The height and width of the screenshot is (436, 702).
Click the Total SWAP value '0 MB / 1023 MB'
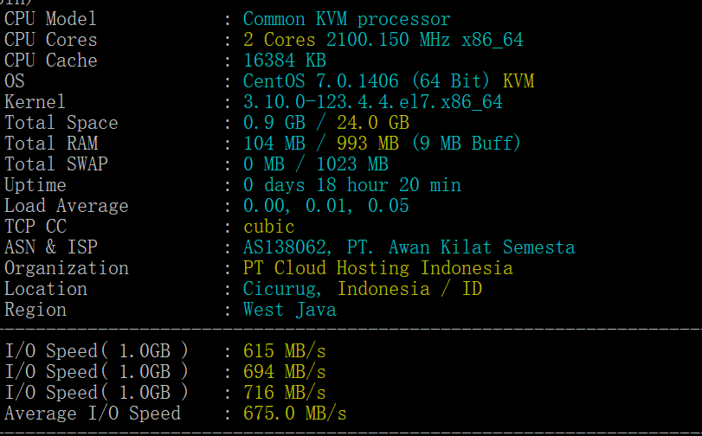[x=316, y=164]
